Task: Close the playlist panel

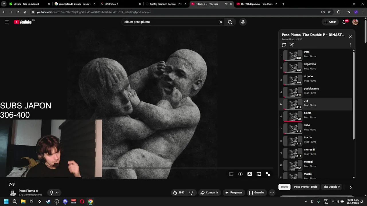Action: 350,37
